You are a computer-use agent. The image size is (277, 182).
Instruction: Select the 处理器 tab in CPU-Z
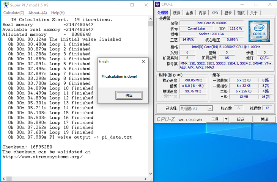[163, 13]
